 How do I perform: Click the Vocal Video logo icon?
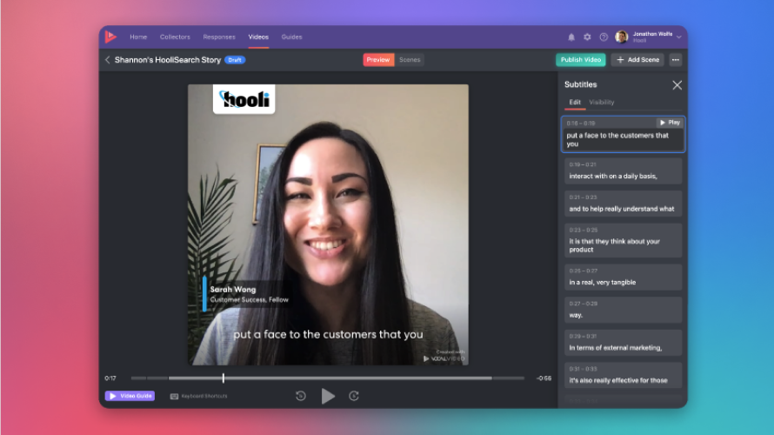tap(110, 37)
